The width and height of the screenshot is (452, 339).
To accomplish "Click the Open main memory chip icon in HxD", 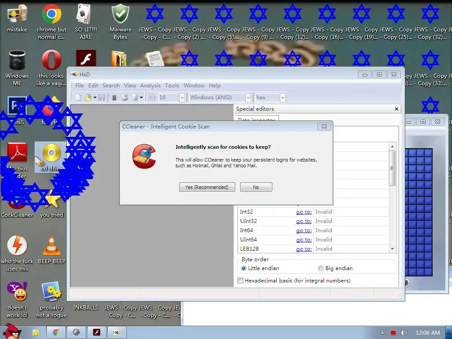I will click(114, 98).
